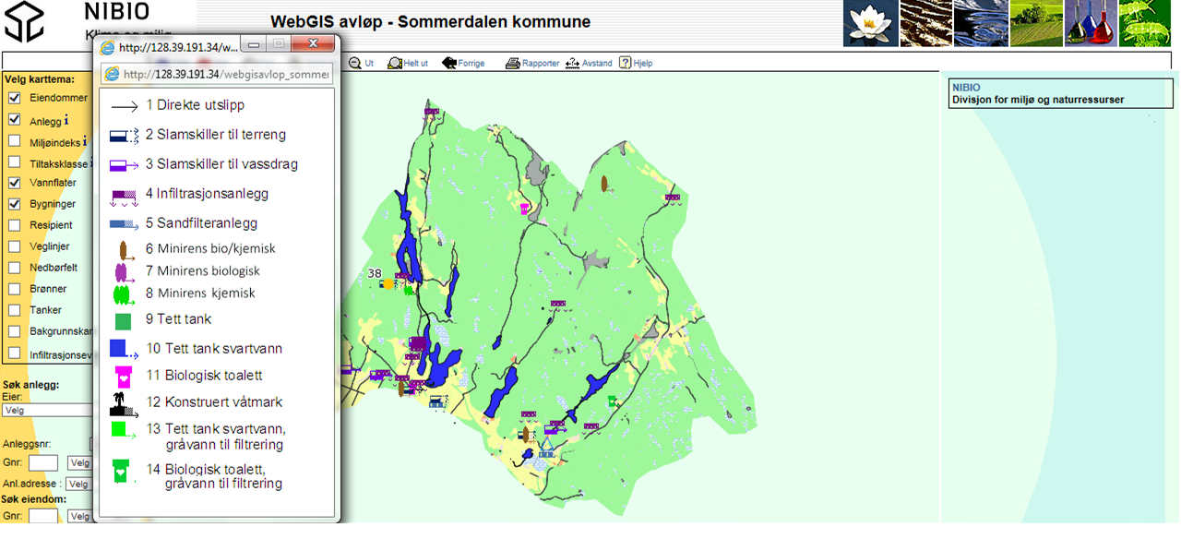
Task: Open Hjelp question mark icon
Action: click(x=625, y=63)
